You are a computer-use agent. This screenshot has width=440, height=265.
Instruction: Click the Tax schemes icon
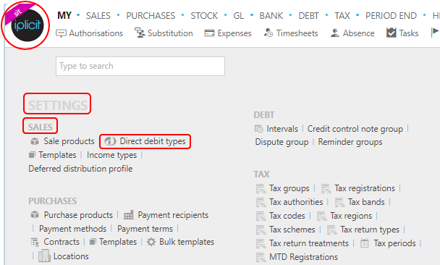(261, 230)
